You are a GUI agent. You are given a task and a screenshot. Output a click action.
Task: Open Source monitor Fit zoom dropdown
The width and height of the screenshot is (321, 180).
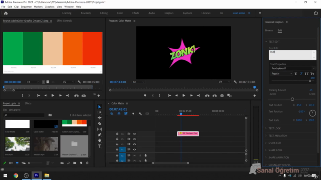coord(33,82)
